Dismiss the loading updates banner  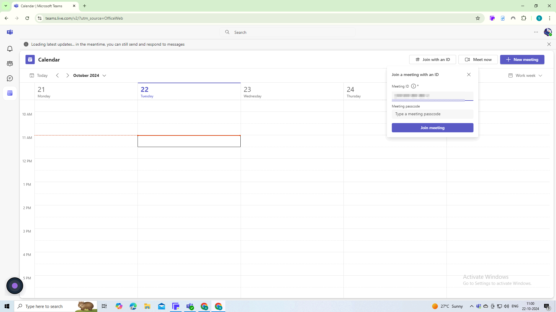pos(549,44)
